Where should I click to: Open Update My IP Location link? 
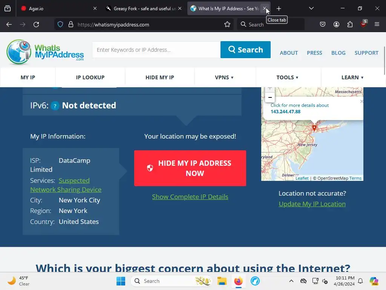coord(312,204)
